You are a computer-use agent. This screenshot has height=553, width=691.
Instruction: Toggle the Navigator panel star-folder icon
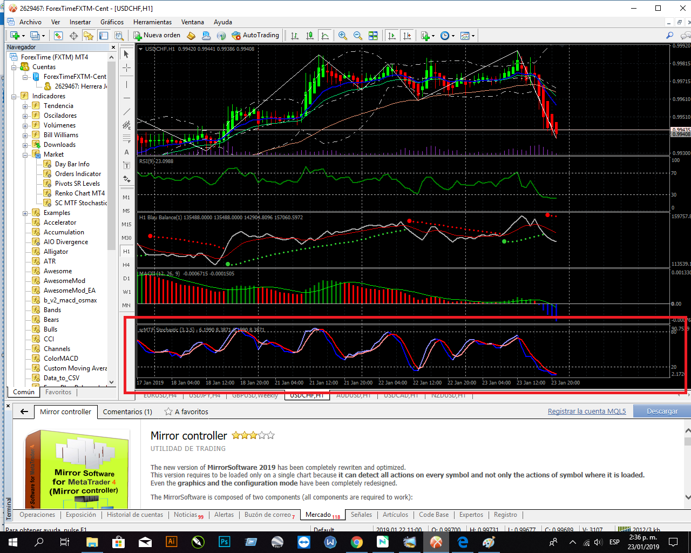coord(89,36)
